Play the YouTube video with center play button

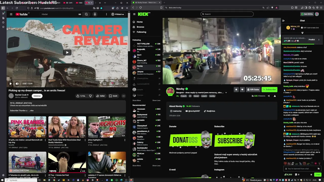67,53
